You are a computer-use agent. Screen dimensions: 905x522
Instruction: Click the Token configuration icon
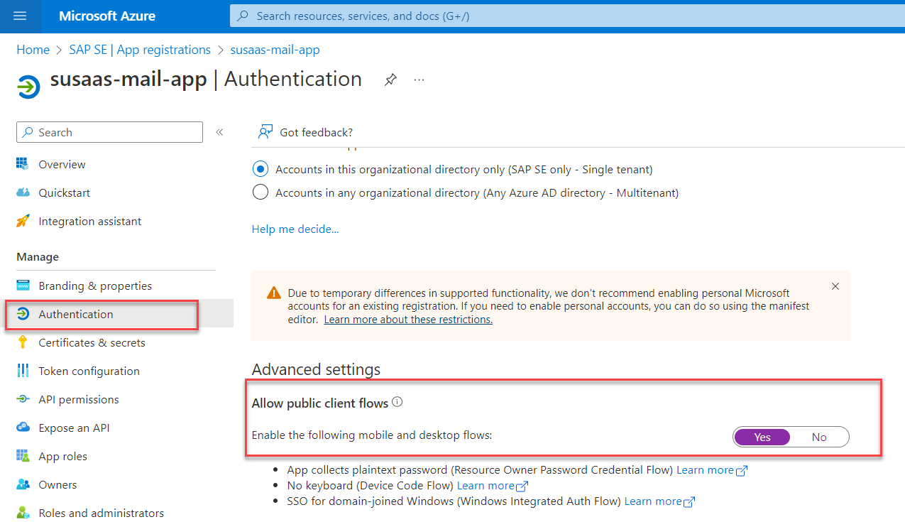point(23,371)
